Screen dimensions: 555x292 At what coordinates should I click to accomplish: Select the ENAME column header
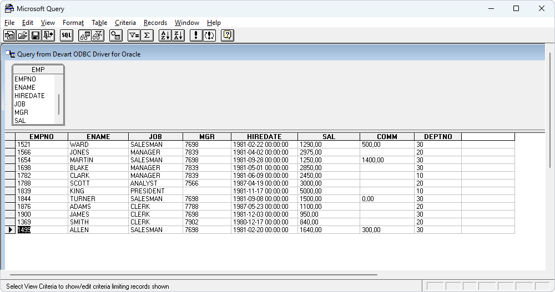[98, 136]
